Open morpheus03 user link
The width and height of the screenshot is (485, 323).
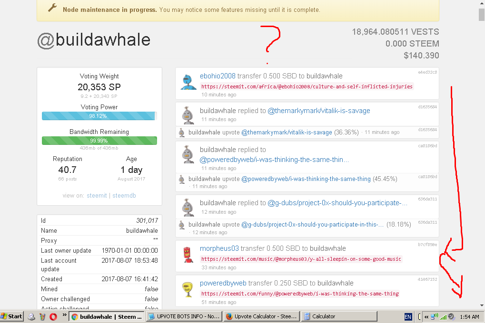point(219,248)
